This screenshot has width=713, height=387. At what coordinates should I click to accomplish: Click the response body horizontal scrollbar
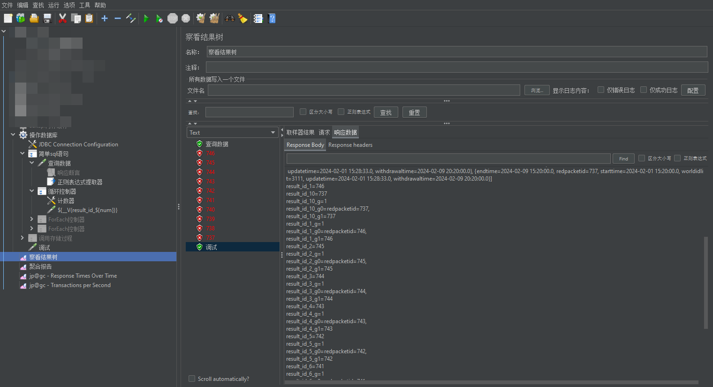click(492, 382)
